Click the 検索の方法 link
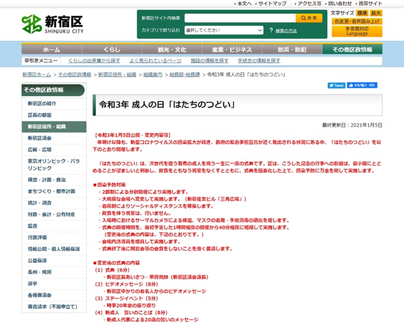The width and height of the screenshot is (404, 326). pyautogui.click(x=286, y=31)
